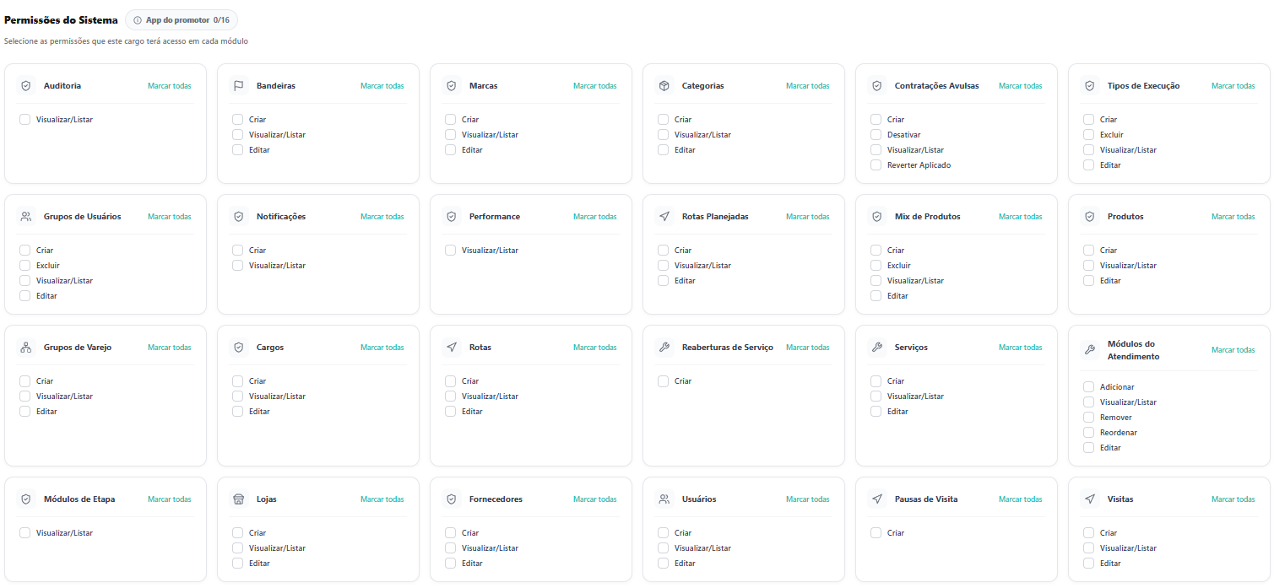Enable Visualizar/Listar checkbox under Auditoria
Image resolution: width=1285 pixels, height=588 pixels.
pos(25,120)
